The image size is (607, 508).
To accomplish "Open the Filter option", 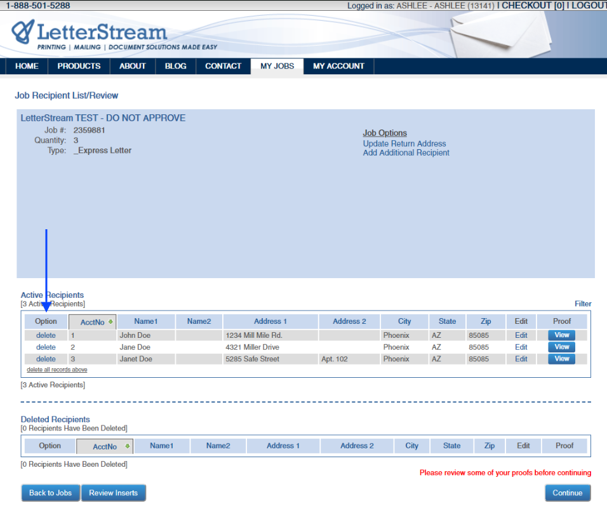I will pyautogui.click(x=583, y=304).
